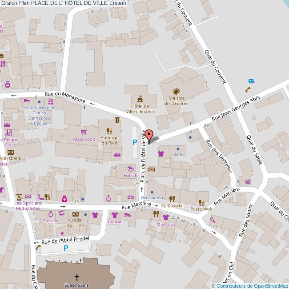Select the Maxi Coop shopping cart icon
The width and height of the screenshot is (289, 289).
pos(84,132)
